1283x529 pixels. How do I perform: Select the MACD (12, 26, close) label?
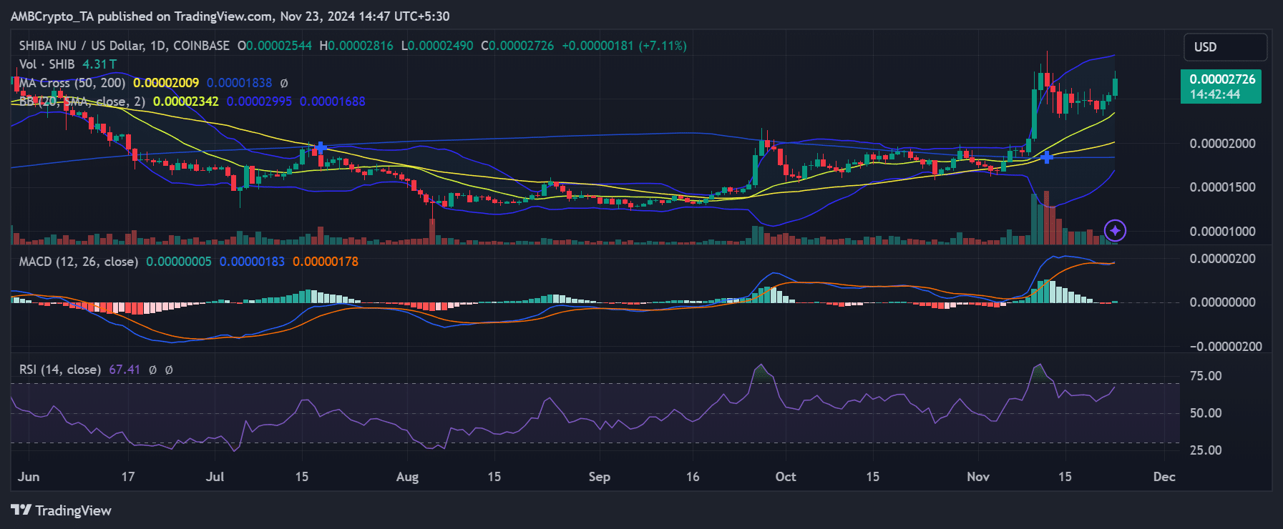pyautogui.click(x=79, y=262)
